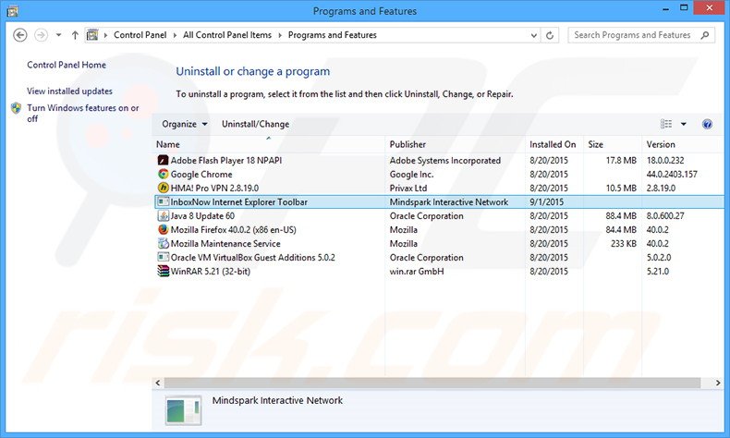Click the Windows features shield icon
The height and width of the screenshot is (438, 730).
coord(17,108)
